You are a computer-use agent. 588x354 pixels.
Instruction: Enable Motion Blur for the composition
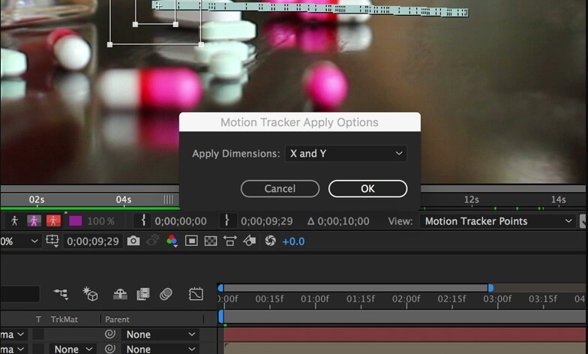click(x=166, y=294)
